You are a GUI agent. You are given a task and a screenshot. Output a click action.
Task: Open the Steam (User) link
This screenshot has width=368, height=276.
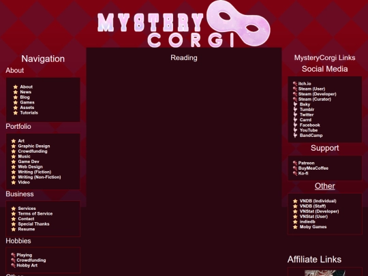311,89
